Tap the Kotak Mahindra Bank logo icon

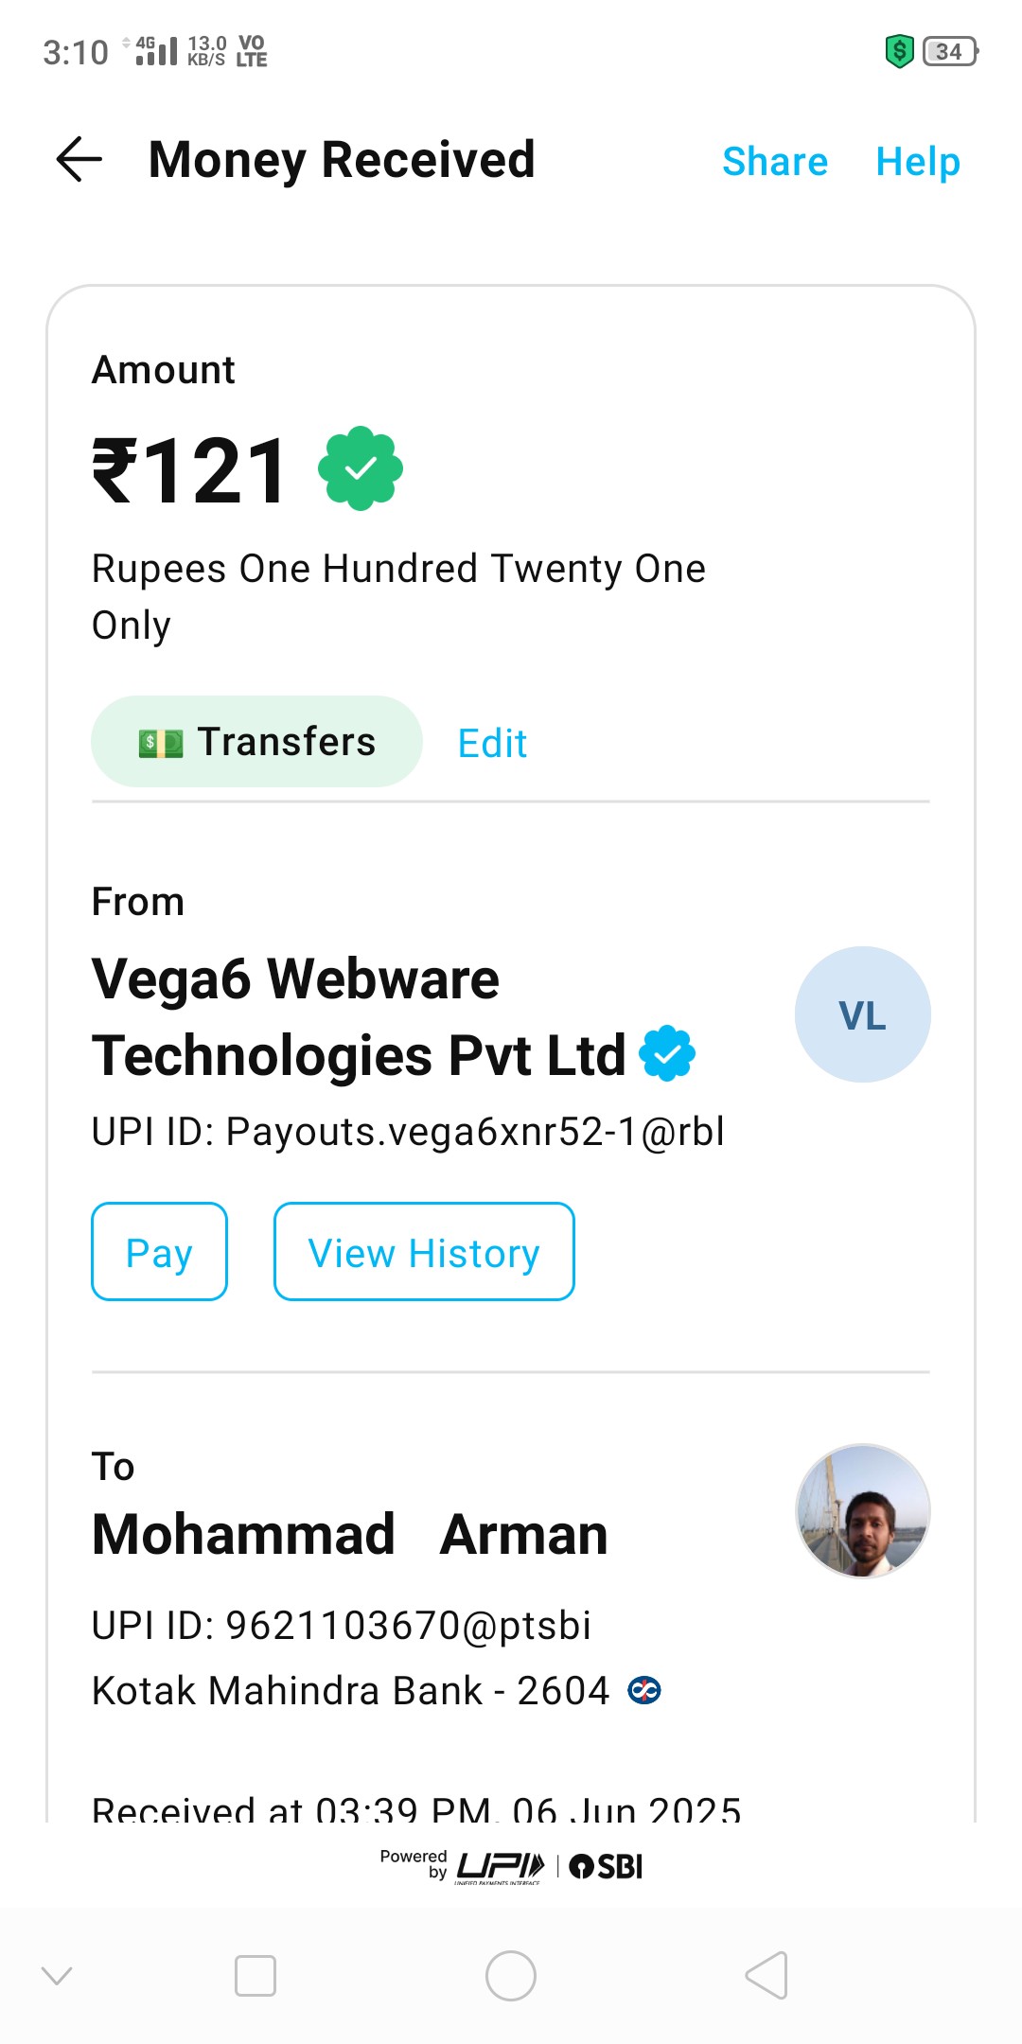(644, 1690)
